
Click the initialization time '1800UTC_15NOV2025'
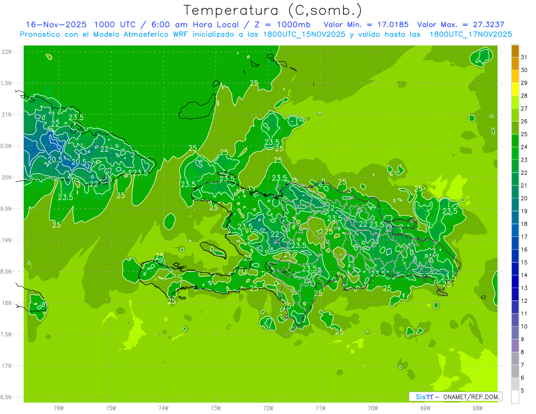click(x=303, y=34)
